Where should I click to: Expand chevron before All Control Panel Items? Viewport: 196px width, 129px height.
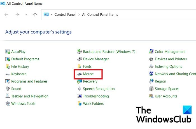coord(79,15)
